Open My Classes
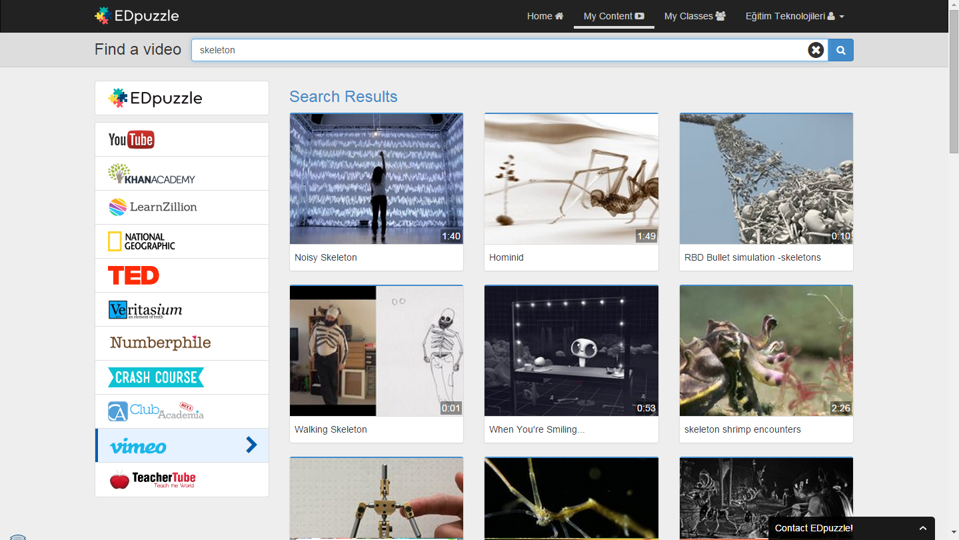The image size is (959, 540). click(695, 16)
